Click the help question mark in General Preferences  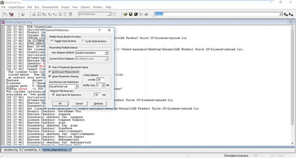click(100, 30)
